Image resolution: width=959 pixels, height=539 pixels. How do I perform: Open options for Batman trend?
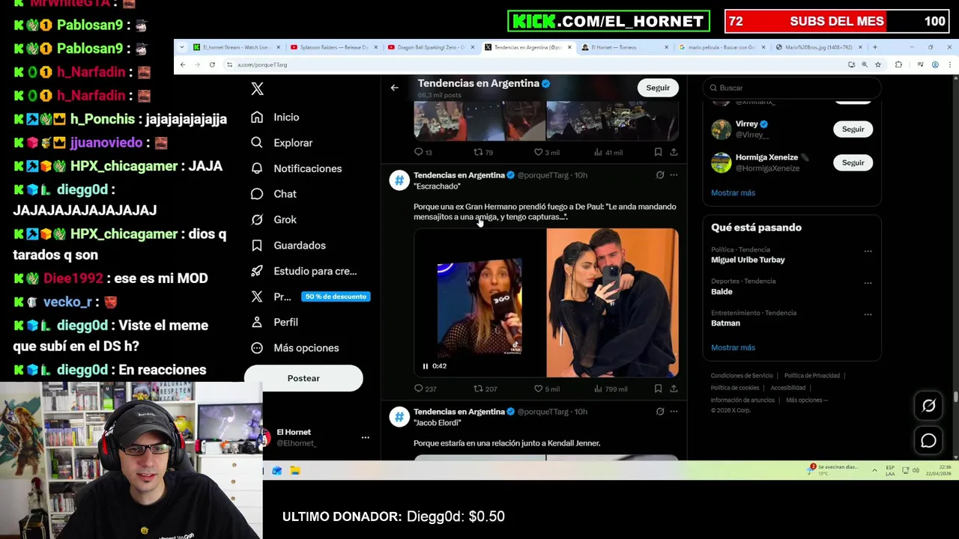point(868,314)
